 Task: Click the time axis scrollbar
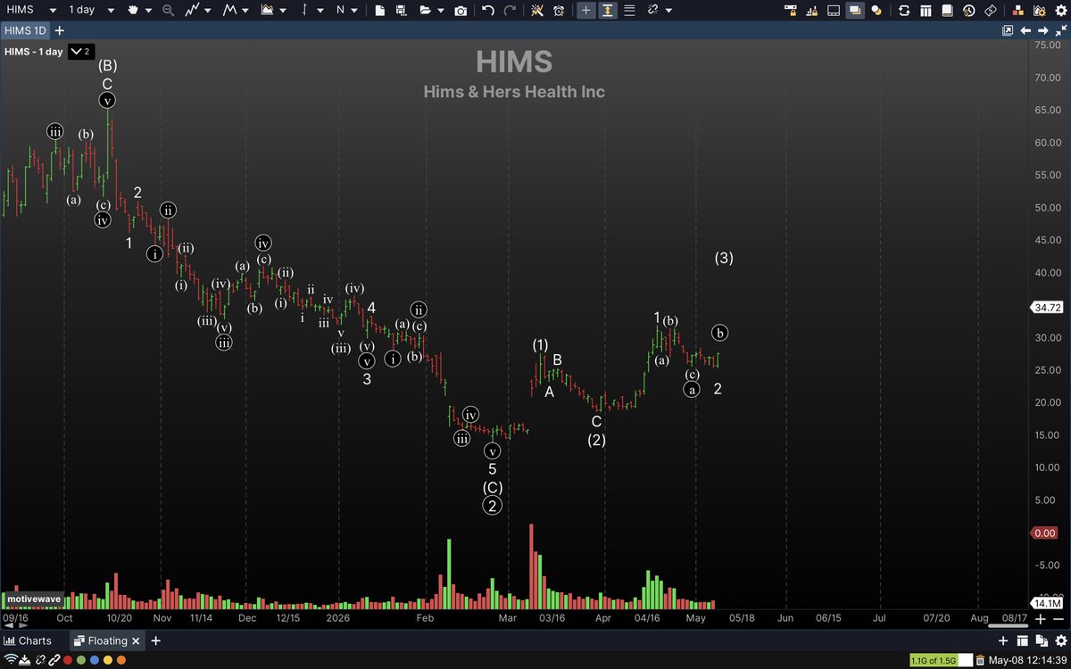(x=1009, y=625)
